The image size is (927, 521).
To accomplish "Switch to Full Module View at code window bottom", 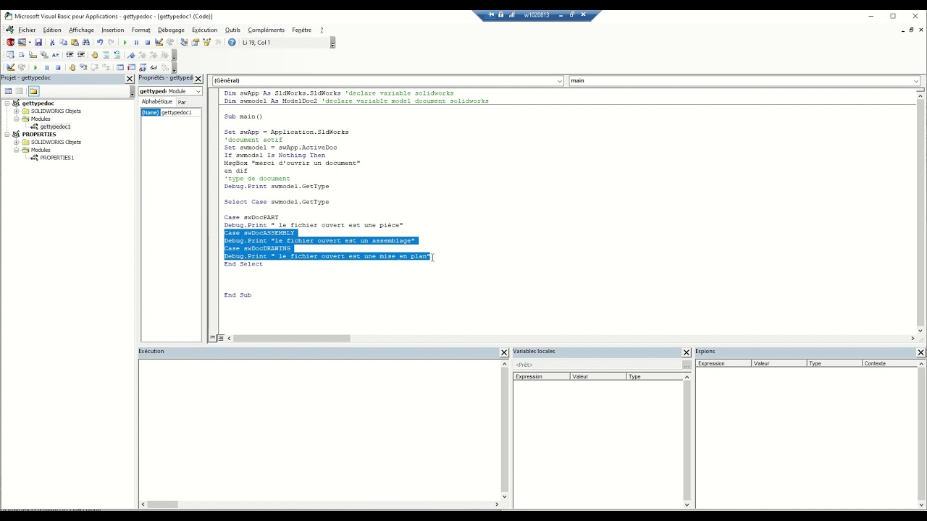I will pyautogui.click(x=220, y=338).
